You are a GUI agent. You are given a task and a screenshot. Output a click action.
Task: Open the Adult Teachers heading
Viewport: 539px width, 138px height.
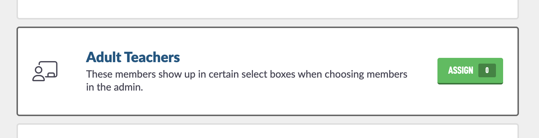click(133, 57)
